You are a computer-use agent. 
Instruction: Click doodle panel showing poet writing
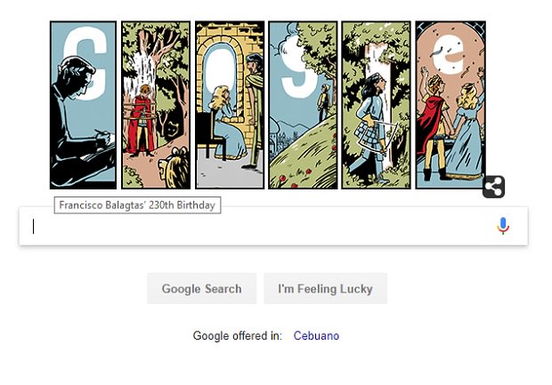click(x=83, y=105)
